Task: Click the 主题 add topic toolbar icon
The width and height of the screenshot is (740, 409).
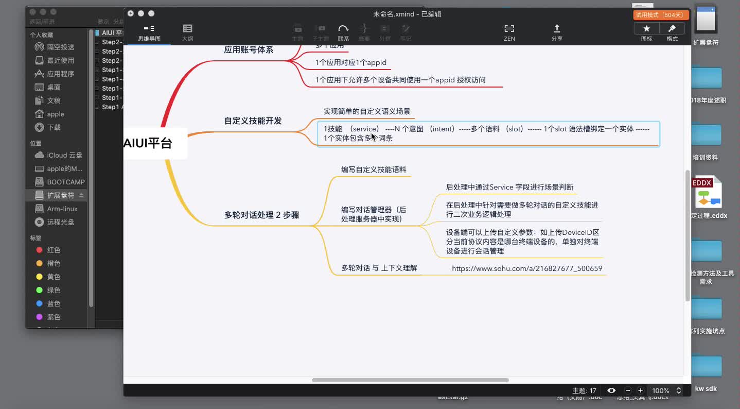Action: (297, 33)
